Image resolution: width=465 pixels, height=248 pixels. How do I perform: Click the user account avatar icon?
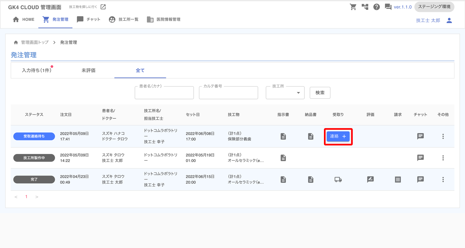pyautogui.click(x=449, y=20)
